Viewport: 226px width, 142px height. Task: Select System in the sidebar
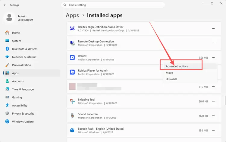coord(31,41)
